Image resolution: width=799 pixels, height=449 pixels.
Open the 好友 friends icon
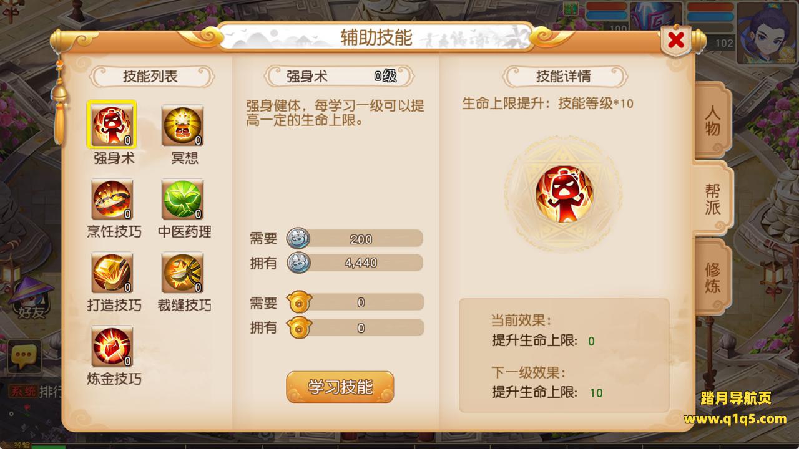coord(31,299)
